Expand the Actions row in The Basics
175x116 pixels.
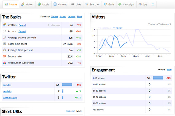22,31
